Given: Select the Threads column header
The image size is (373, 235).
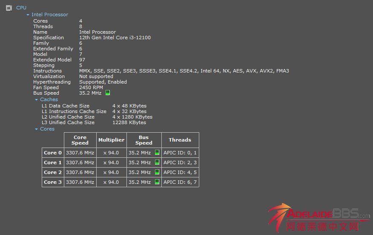Looking at the screenshot, I should point(180,140).
